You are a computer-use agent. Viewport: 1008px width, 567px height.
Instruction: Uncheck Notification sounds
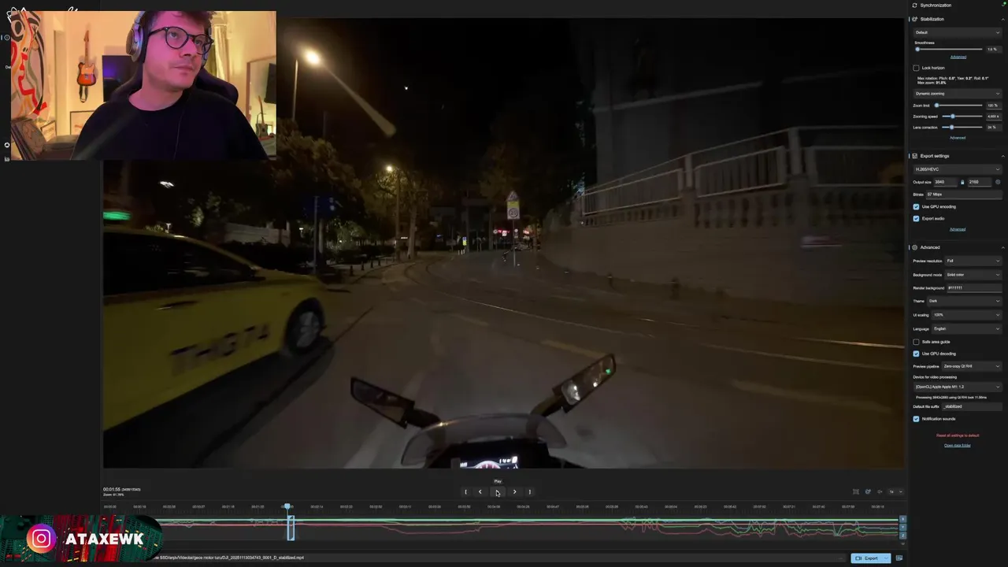pyautogui.click(x=916, y=419)
